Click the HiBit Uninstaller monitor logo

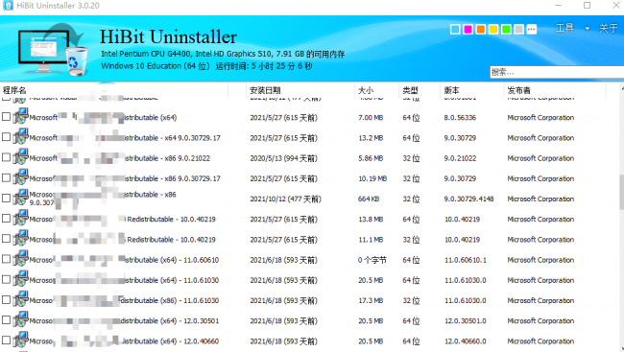(53, 49)
